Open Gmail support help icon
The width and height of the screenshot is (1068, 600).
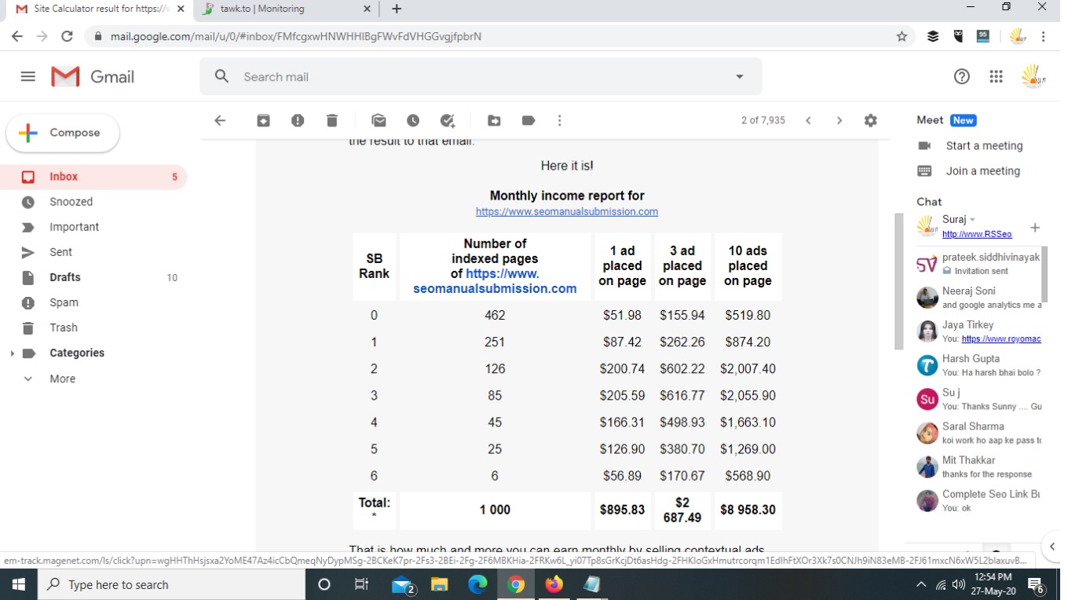[x=961, y=76]
